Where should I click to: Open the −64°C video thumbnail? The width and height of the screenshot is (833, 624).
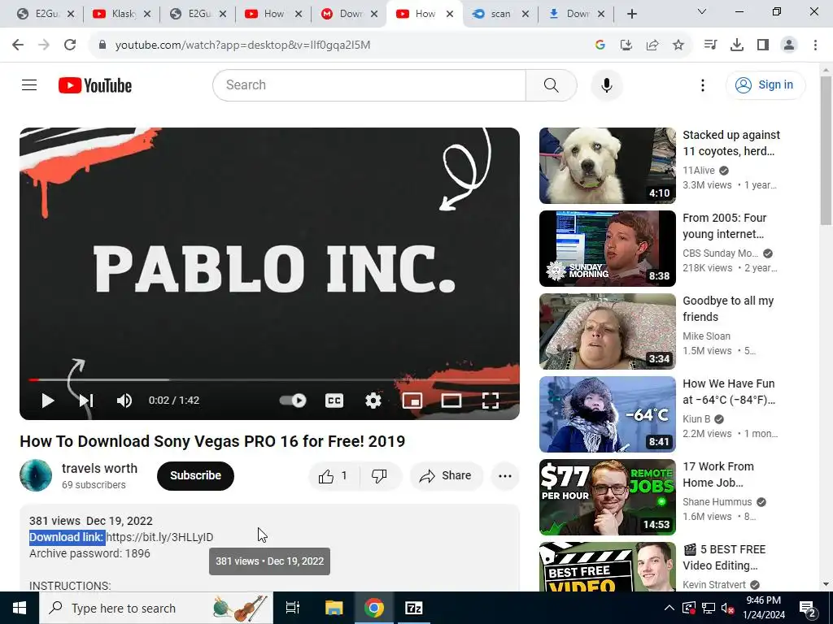click(607, 414)
